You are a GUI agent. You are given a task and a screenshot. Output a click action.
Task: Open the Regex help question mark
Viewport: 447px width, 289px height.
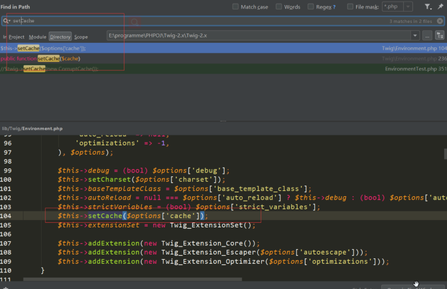334,7
